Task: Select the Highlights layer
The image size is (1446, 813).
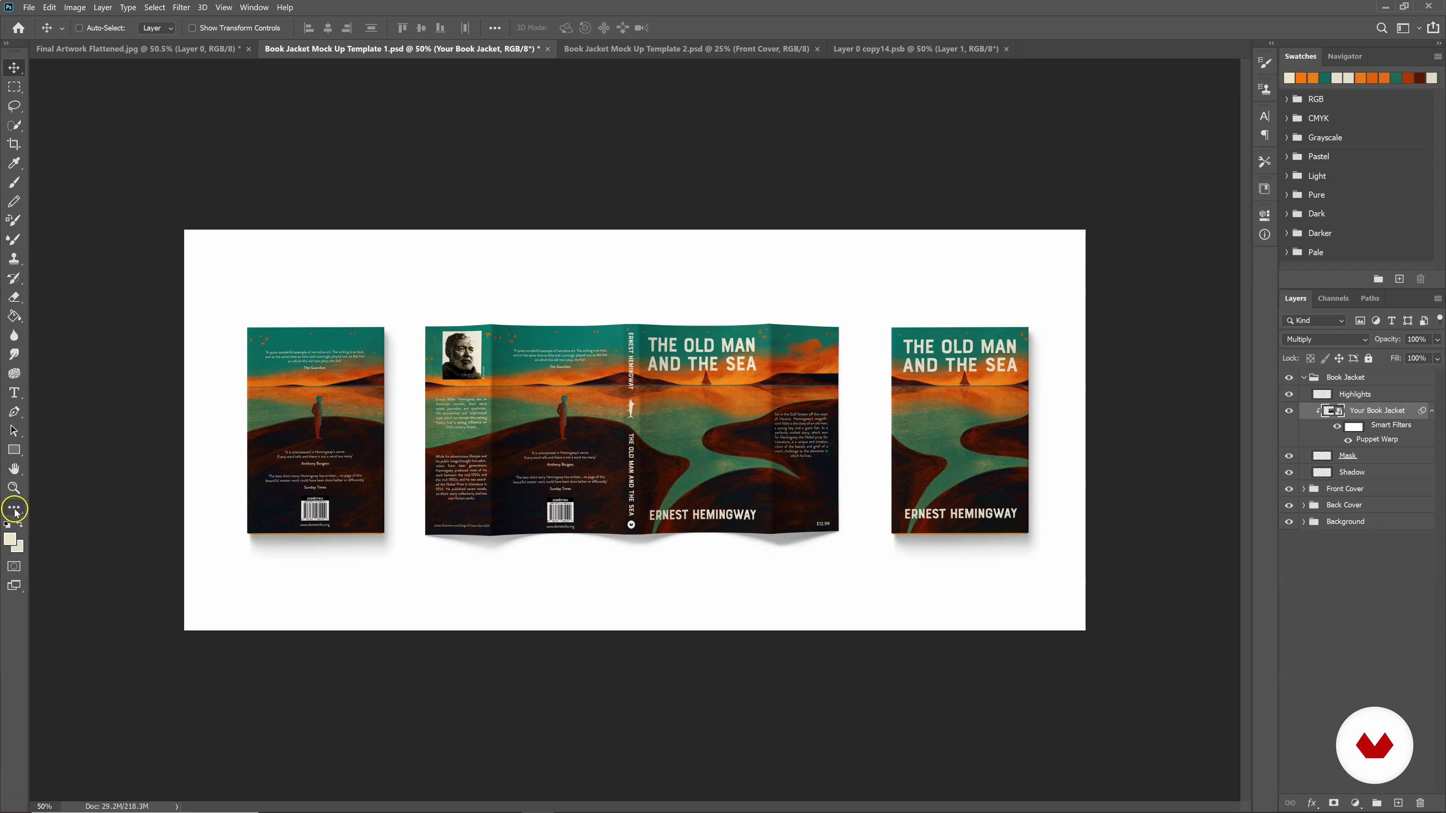Action: click(1354, 394)
